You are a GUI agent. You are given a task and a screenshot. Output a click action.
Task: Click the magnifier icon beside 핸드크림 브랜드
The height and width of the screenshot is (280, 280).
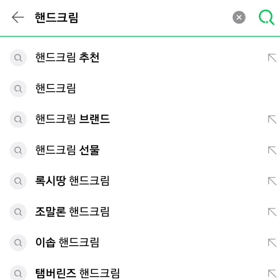18,120
